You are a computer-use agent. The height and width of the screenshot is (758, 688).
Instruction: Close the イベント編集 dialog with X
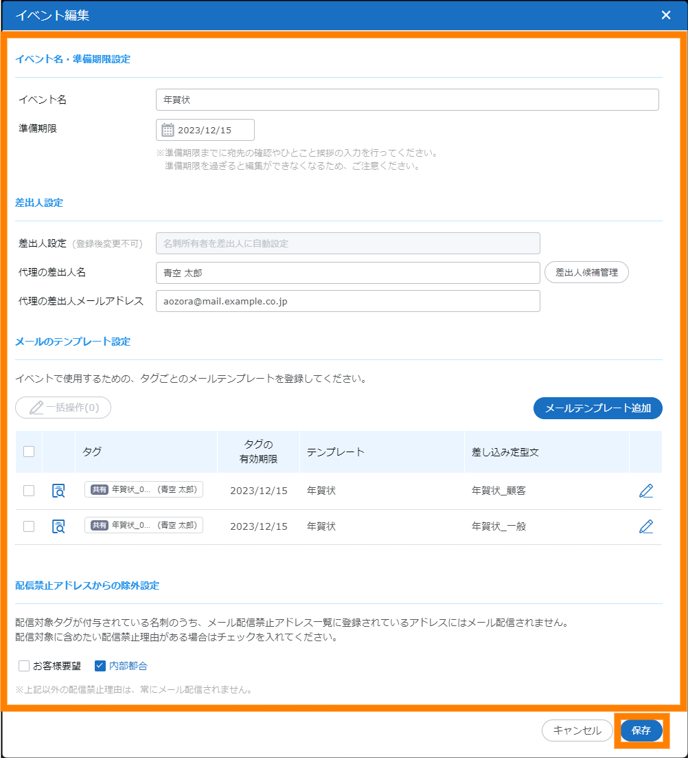[665, 15]
